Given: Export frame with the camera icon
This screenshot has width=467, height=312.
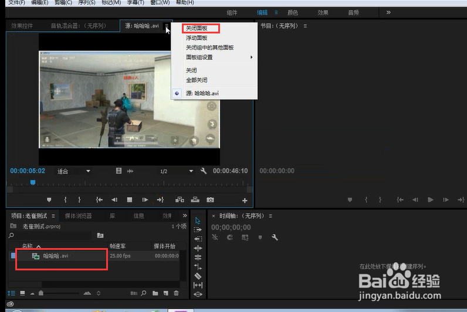Looking at the screenshot, I should pos(210,200).
